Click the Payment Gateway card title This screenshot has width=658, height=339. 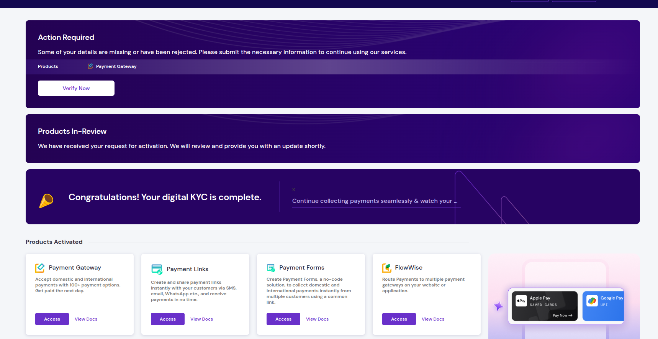click(x=75, y=268)
